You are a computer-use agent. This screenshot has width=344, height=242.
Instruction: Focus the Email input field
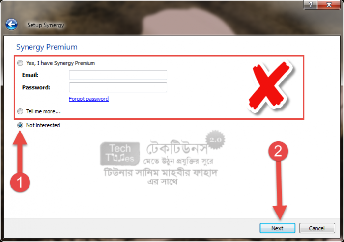point(118,75)
